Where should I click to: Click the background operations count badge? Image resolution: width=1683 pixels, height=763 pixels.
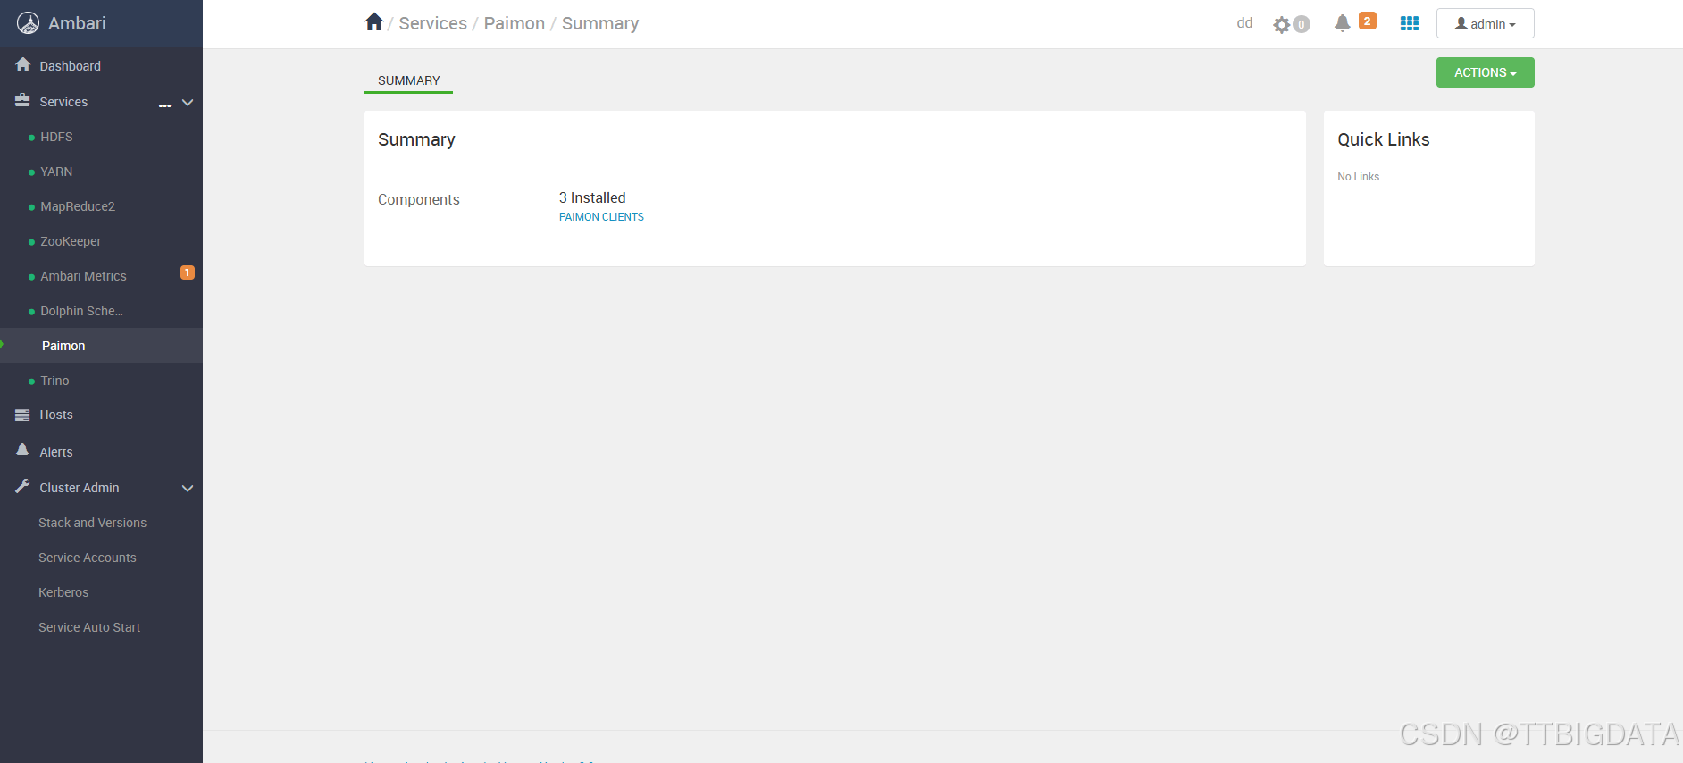pos(1302,25)
